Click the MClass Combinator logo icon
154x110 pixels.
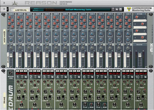click(129, 9)
